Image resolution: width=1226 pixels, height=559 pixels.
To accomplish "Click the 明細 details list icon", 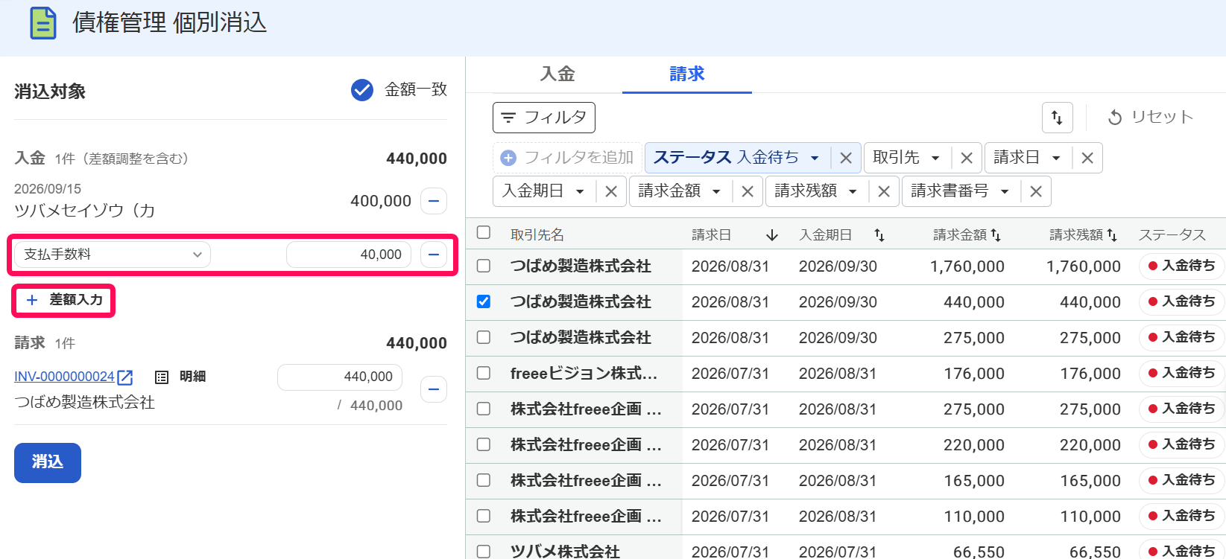I will click(162, 377).
